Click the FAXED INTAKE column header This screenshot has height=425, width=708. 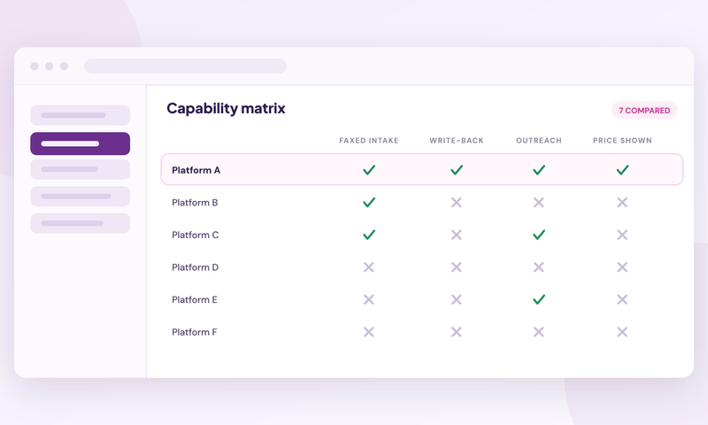pyautogui.click(x=369, y=141)
